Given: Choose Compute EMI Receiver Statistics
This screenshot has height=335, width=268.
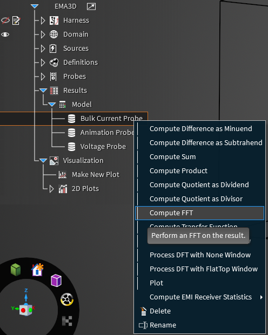Looking at the screenshot, I should [201, 297].
